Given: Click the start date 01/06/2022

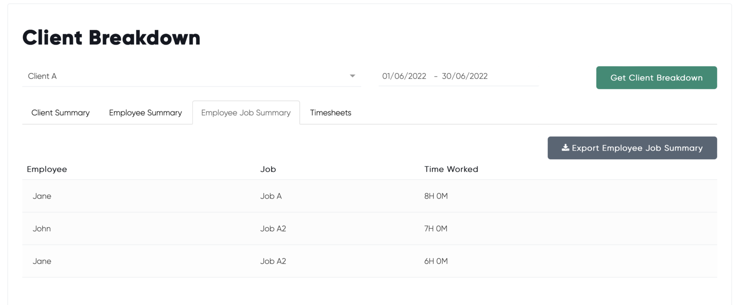Looking at the screenshot, I should point(404,76).
